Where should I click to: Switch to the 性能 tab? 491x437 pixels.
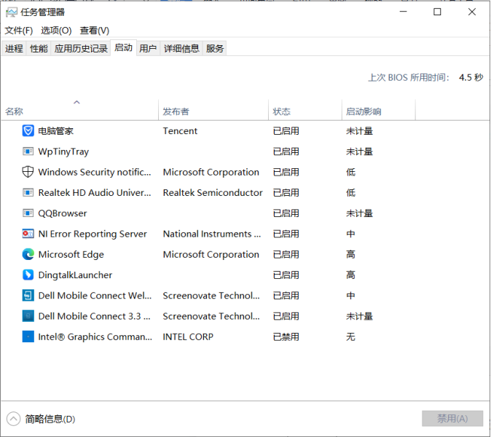pos(39,49)
